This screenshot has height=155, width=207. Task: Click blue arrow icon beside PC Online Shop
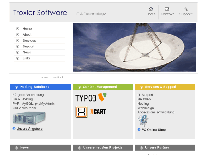[139, 129]
